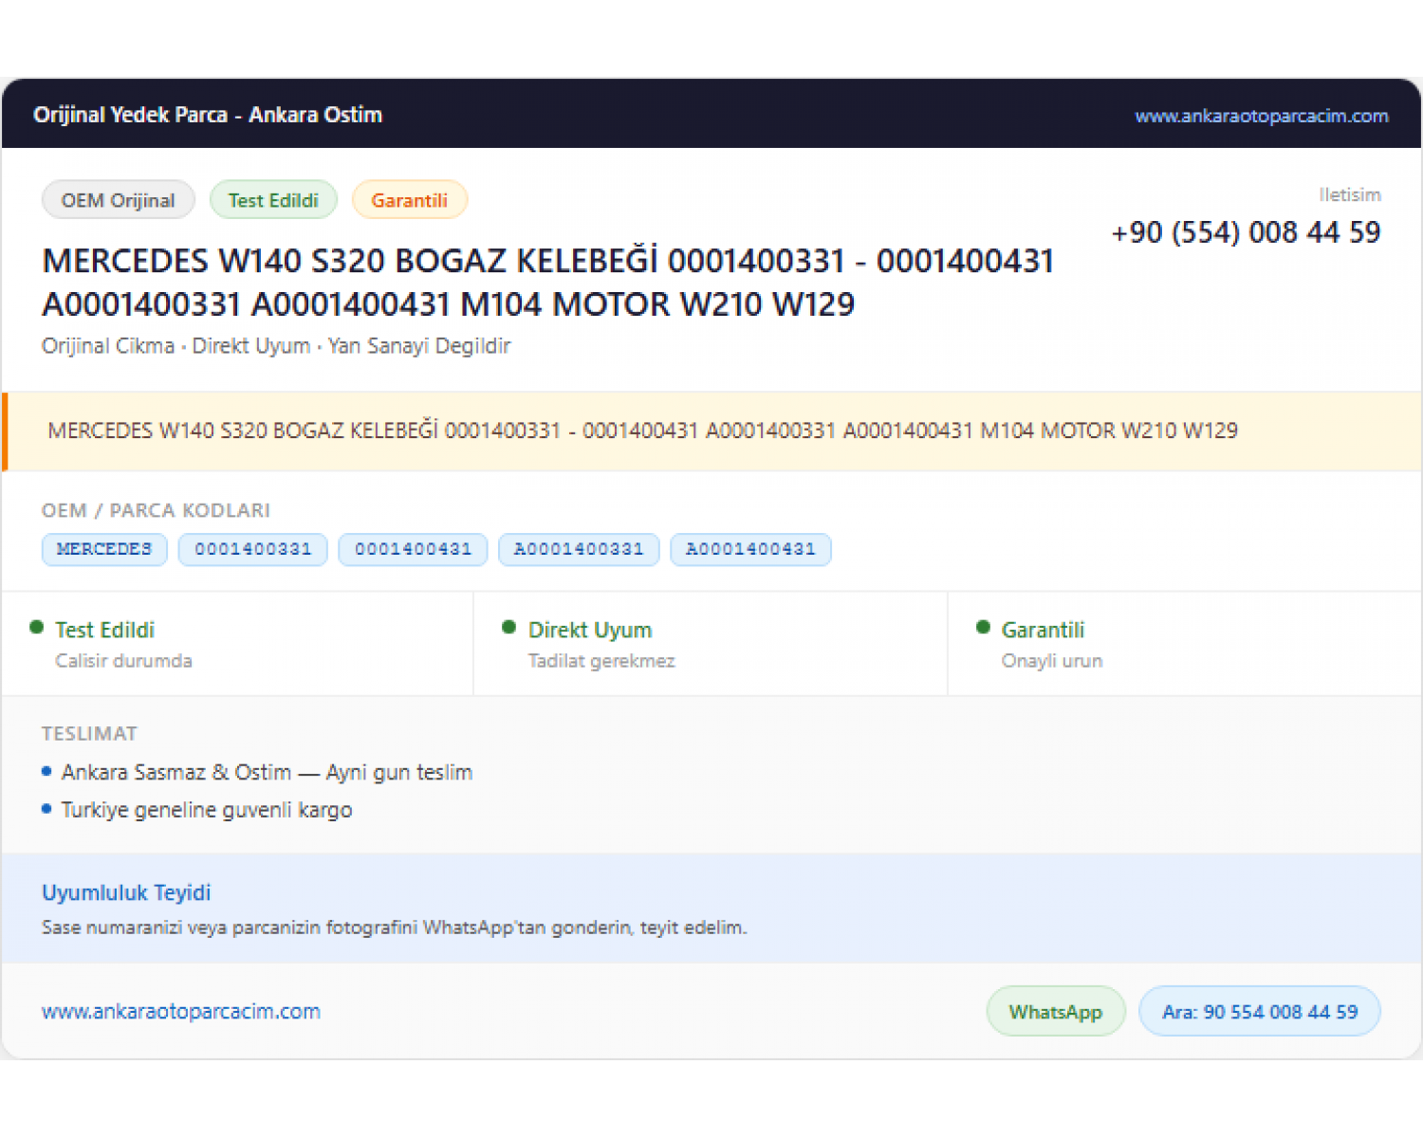Select the MERCEDES part code chip
1423x1138 pixels.
coord(104,549)
